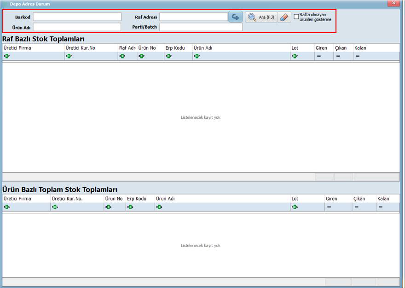Sort top grid by Üretici Kur.No header
Image resolution: width=405 pixels, height=288 pixels.
tap(80, 48)
